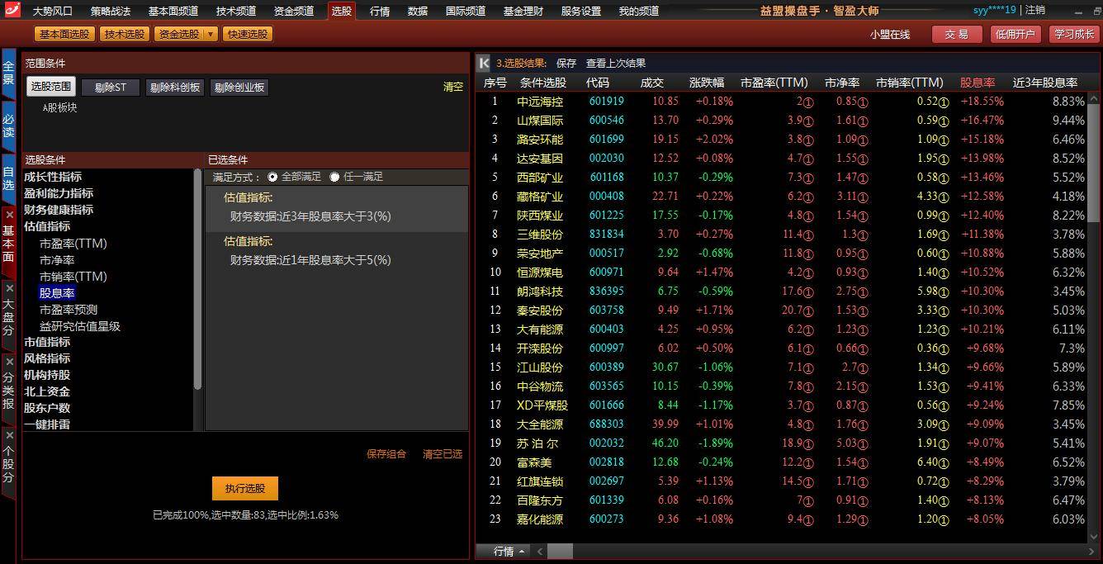Click left arrow of horizontal scrollbar
The width and height of the screenshot is (1103, 564).
pyautogui.click(x=540, y=552)
